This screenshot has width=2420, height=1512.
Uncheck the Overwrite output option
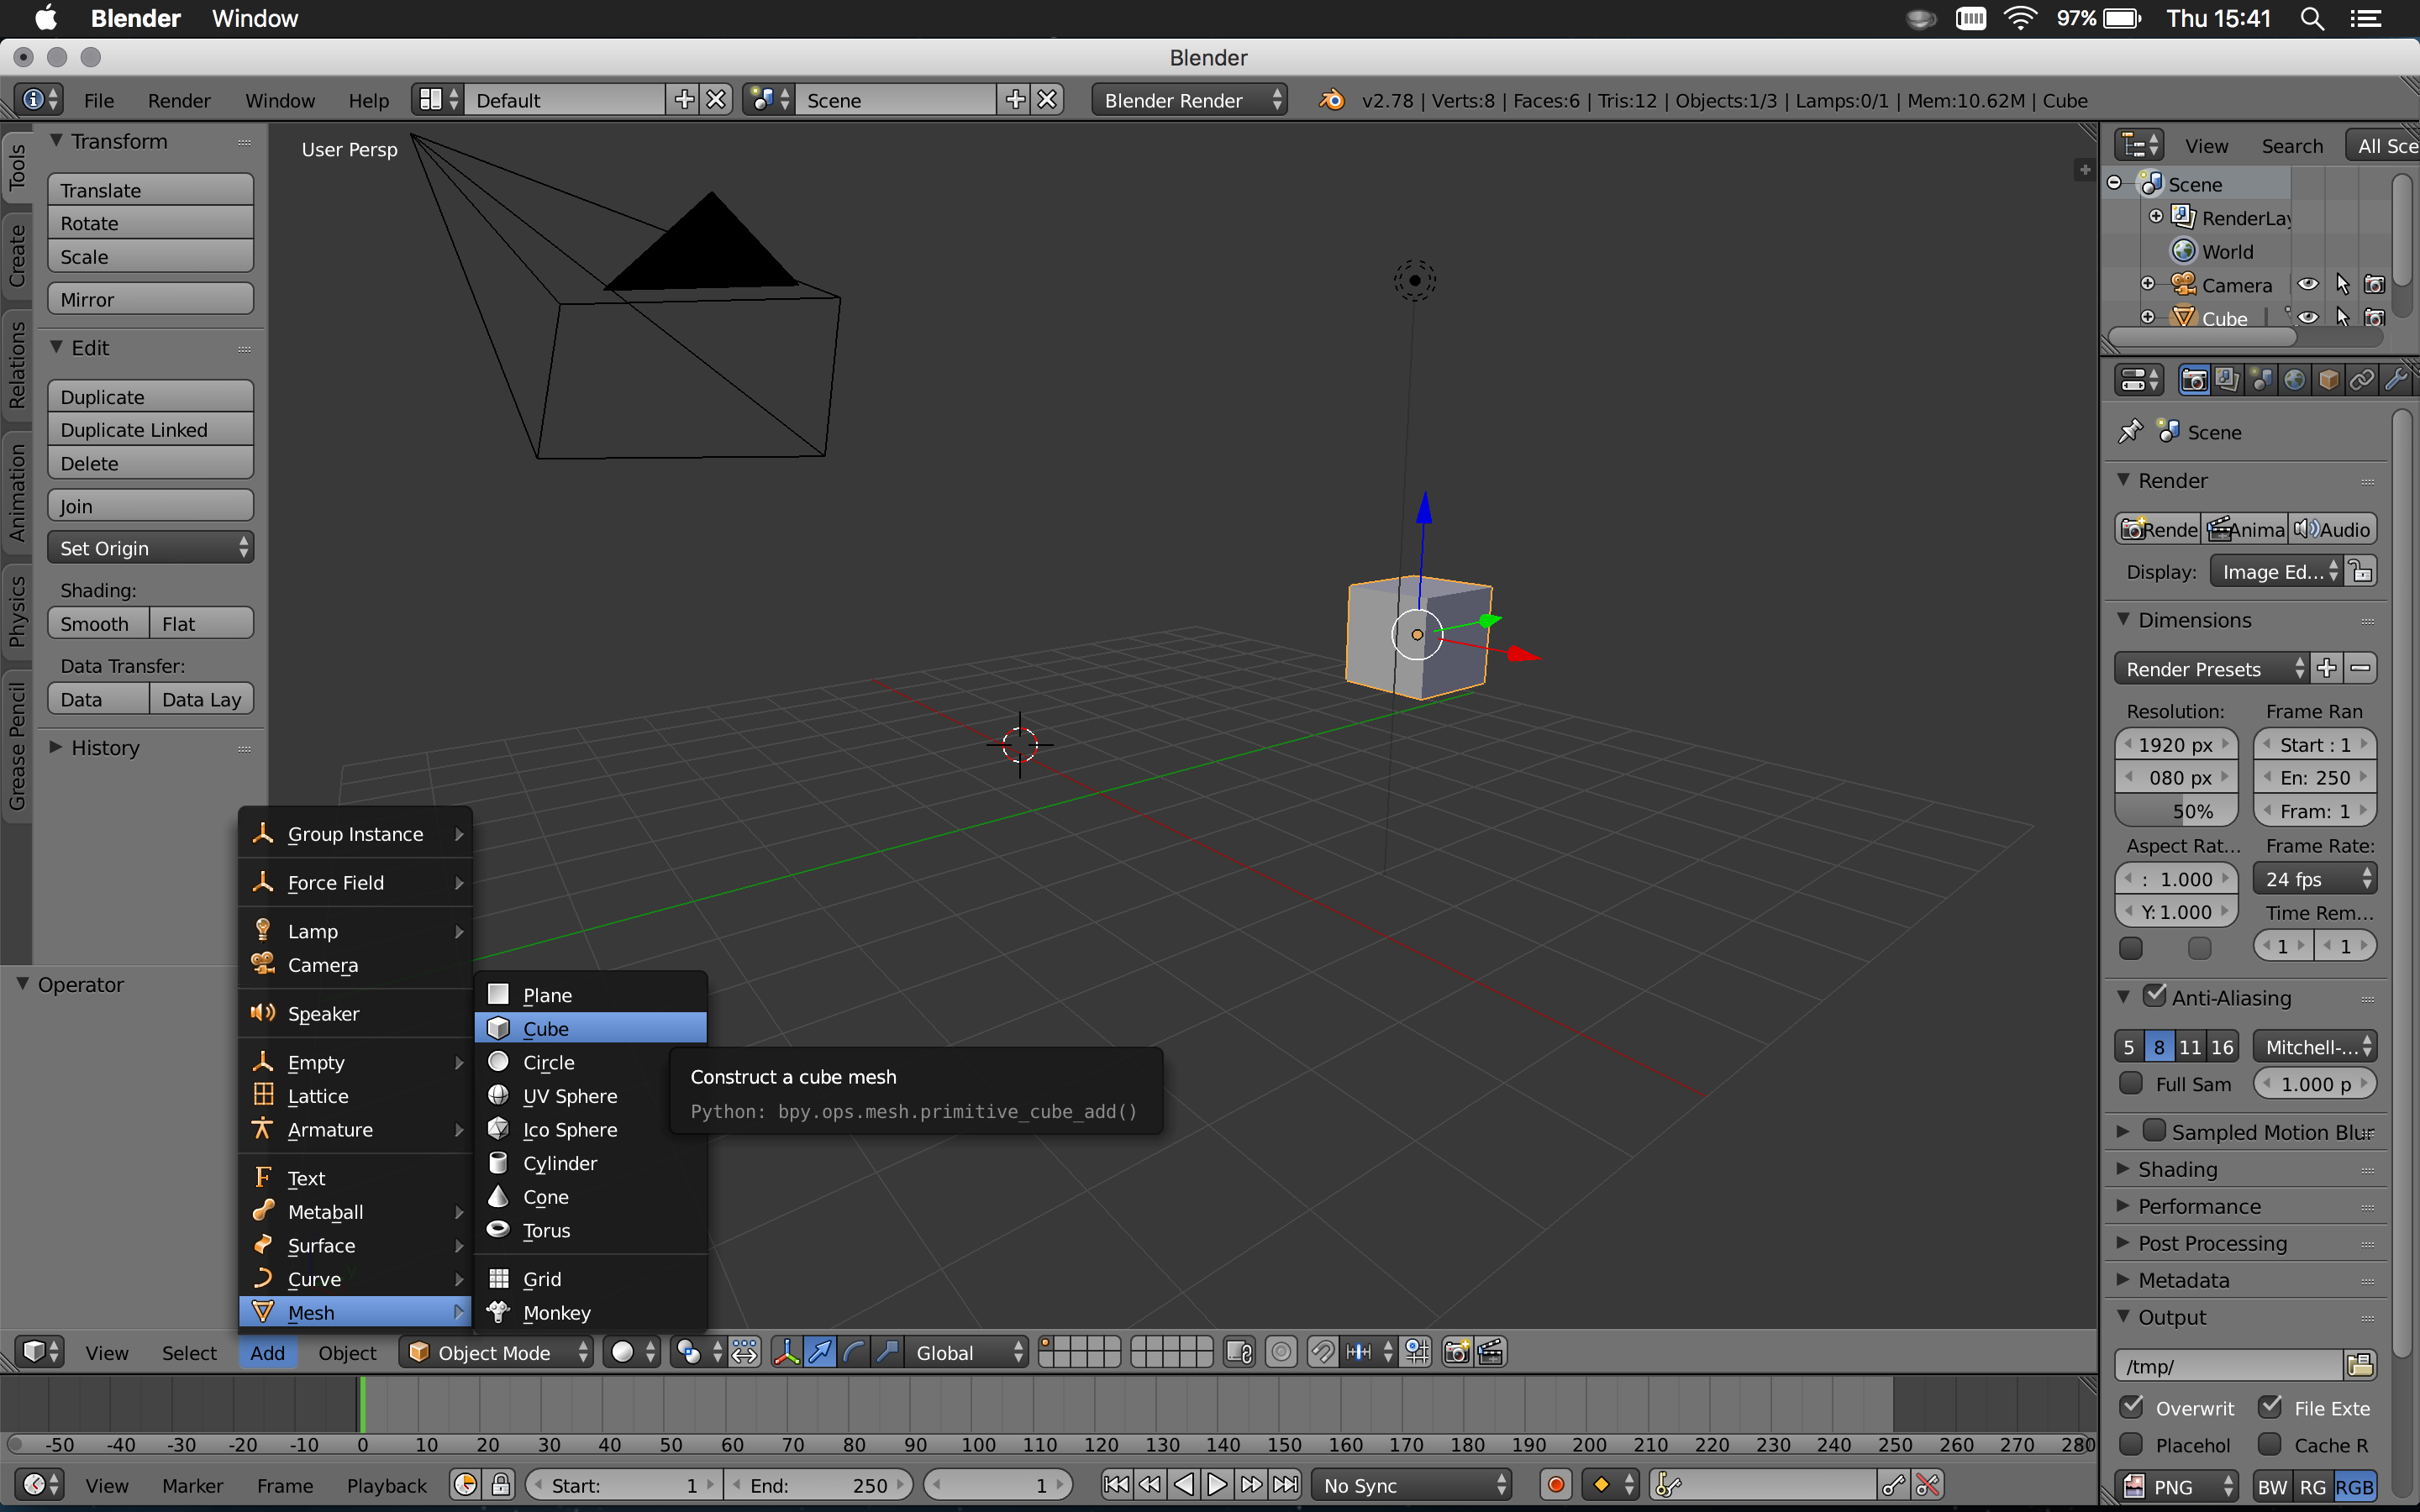2132,1407
